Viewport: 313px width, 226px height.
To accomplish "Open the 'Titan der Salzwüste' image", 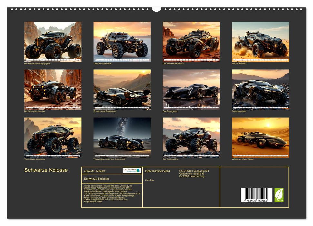I will click(x=122, y=42).
